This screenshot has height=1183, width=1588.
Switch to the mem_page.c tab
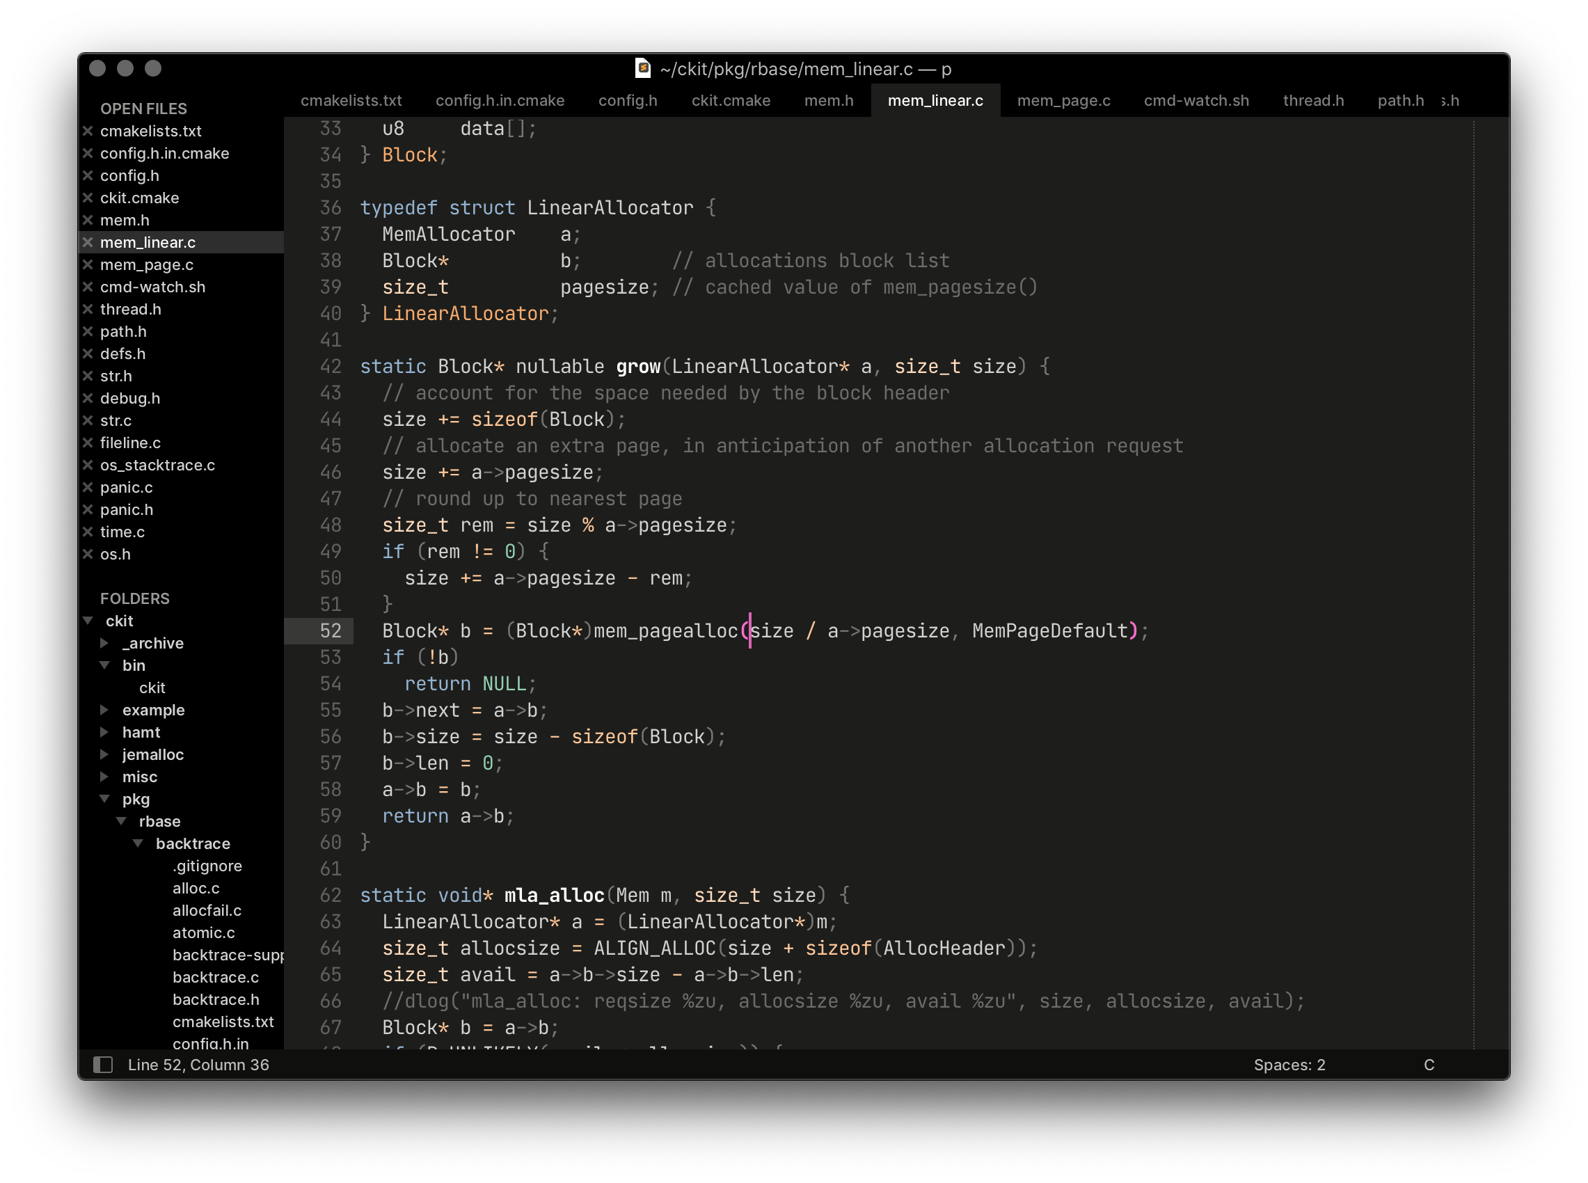[x=1063, y=100]
